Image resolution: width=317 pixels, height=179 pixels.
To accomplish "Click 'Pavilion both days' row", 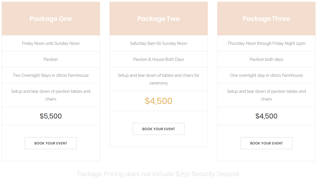I will 266,59.
